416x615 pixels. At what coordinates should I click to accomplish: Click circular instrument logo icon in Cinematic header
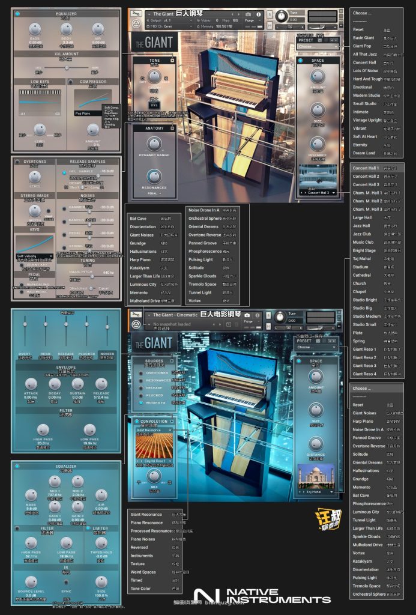click(x=136, y=324)
